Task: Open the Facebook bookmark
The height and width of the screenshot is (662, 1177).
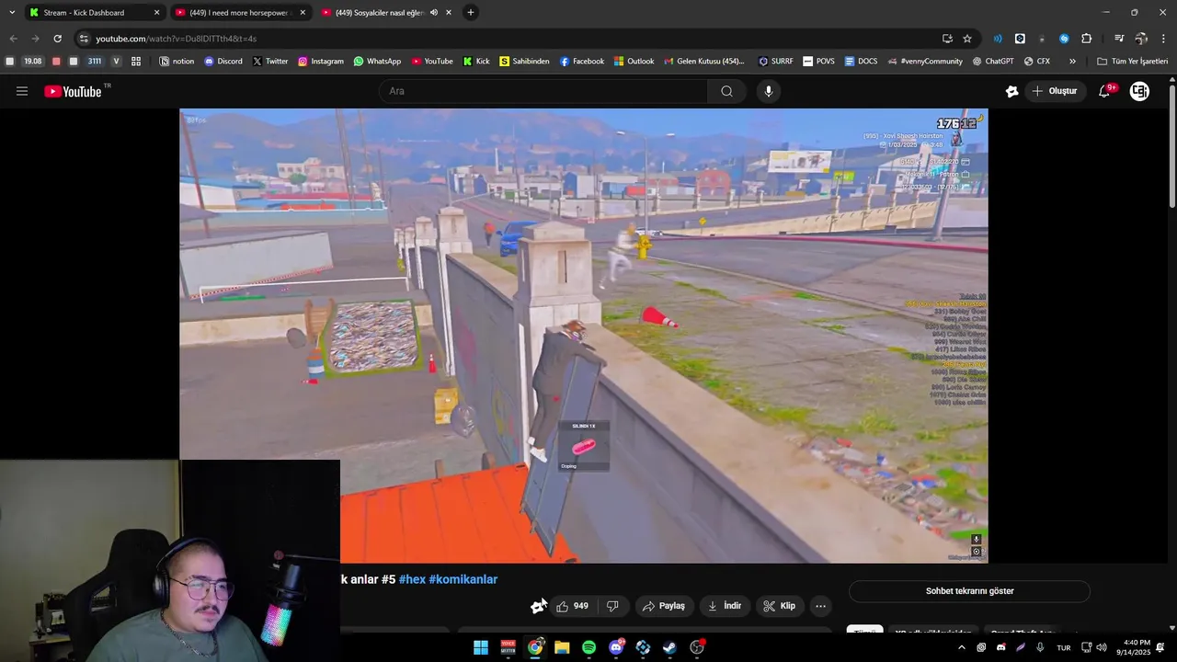Action: (x=582, y=62)
